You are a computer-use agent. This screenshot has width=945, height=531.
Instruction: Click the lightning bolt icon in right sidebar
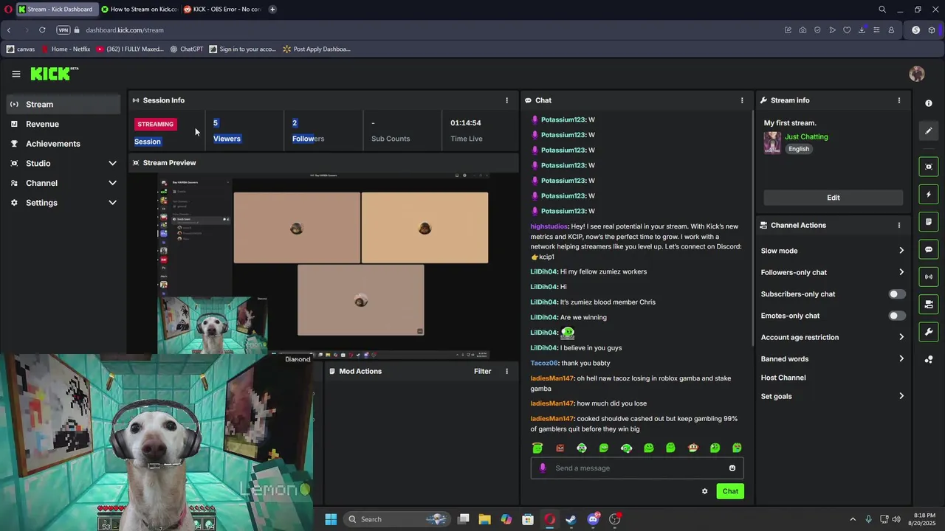click(929, 195)
